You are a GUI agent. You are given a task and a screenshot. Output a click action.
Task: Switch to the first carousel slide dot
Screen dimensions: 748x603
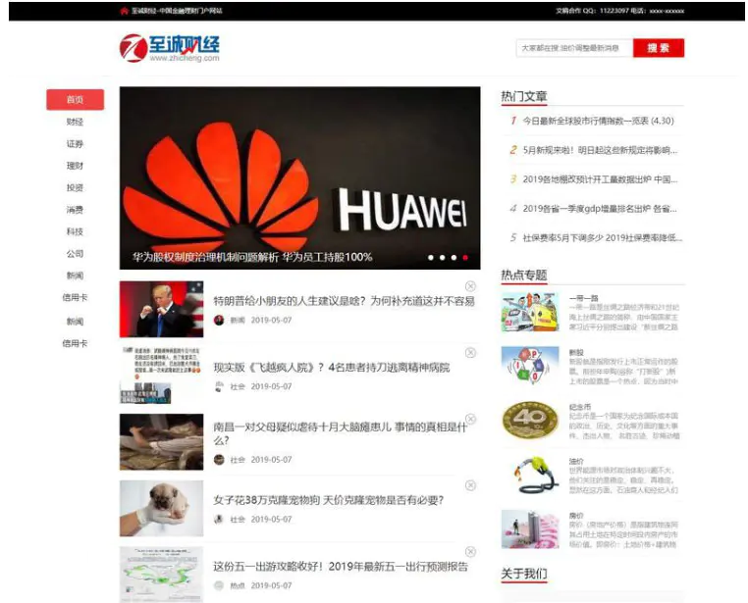tap(430, 258)
